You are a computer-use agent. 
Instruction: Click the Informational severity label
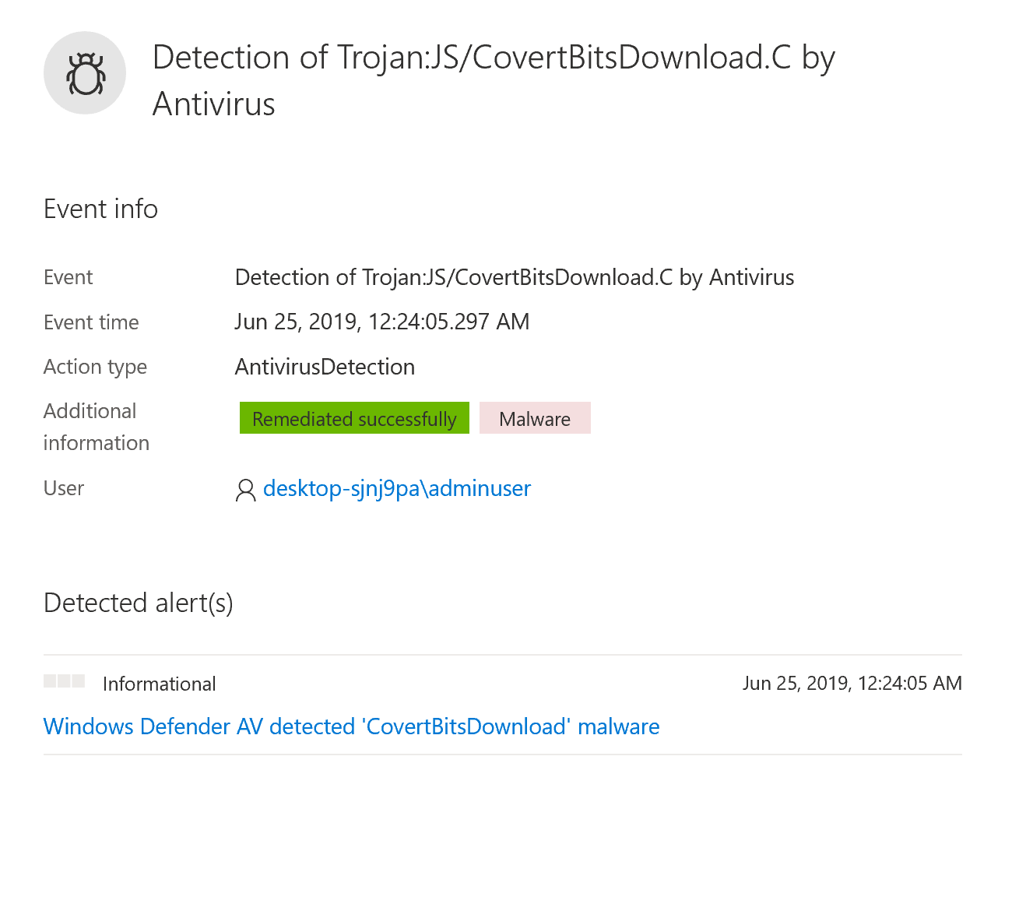(160, 684)
